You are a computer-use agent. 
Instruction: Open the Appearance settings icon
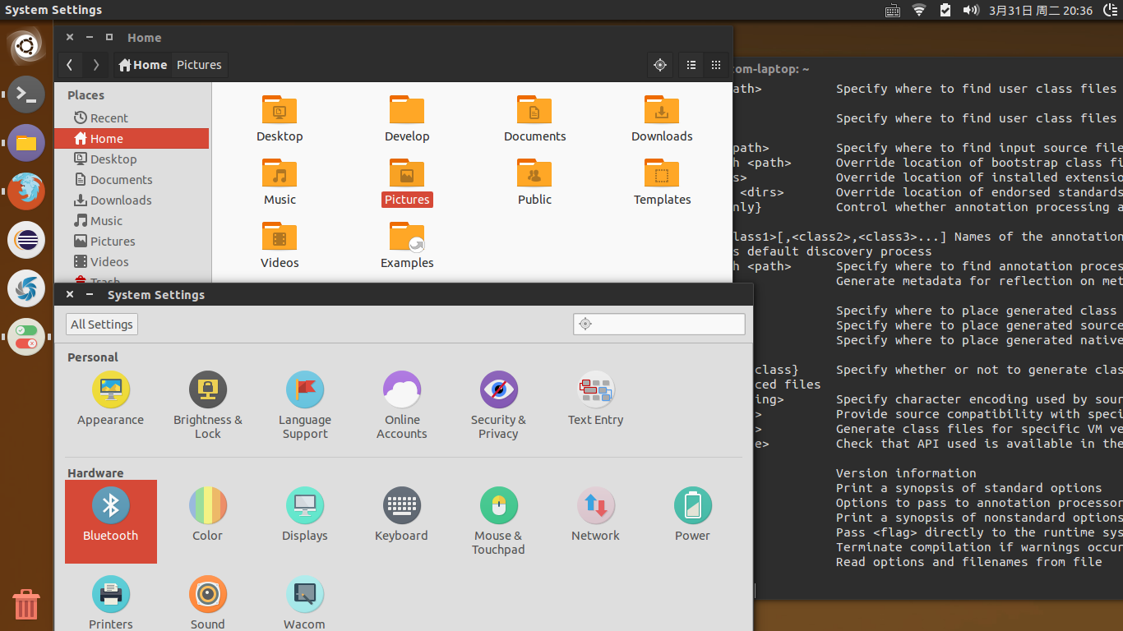[x=110, y=398]
